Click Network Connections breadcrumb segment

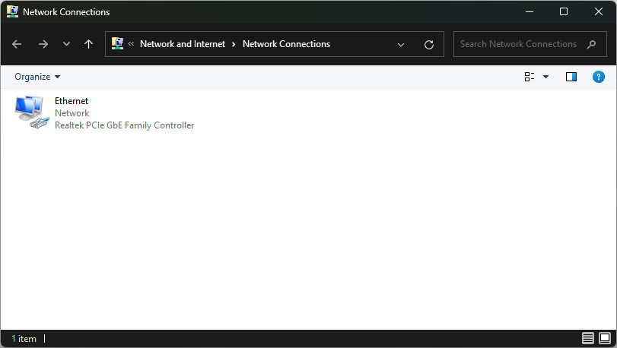[286, 44]
